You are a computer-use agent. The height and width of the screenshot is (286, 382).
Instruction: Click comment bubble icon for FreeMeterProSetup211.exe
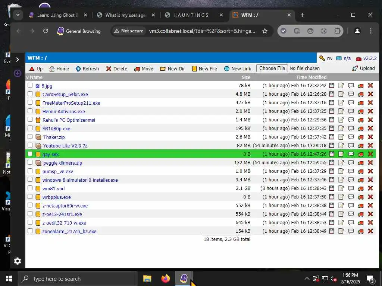(351, 103)
